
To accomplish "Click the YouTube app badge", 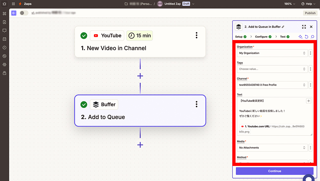I will coord(107,36).
